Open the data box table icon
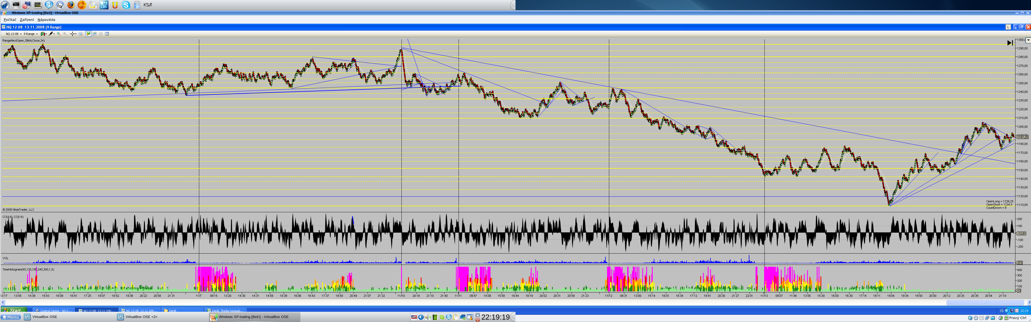Screen dimensions: 1031x322 (x=107, y=34)
